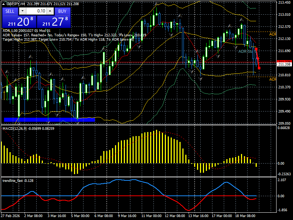Viewport: 293px width, 220px height.
Task: Click the 'Target High= 212.387' info line
Action: [x=68, y=40]
